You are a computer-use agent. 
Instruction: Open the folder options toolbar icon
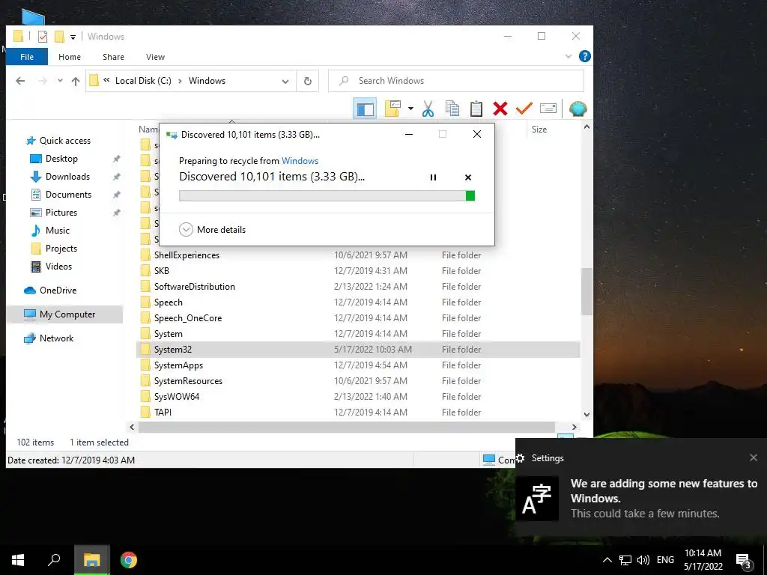pyautogui.click(x=392, y=109)
